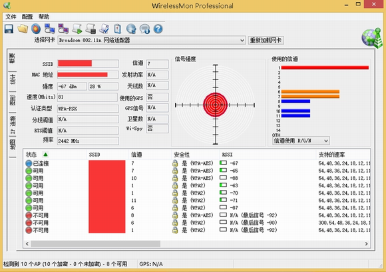Image resolution: width=386 pixels, height=272 pixels.
Task: Sort list by the 支持的速率 column header
Action: coord(343,155)
